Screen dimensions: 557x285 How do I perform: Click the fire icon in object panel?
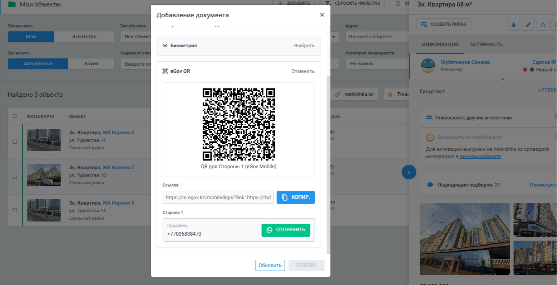(x=514, y=25)
